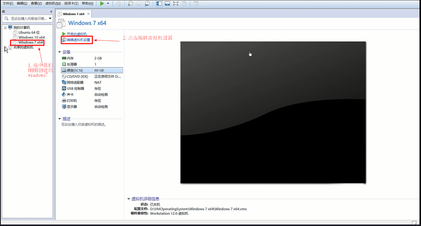Click 状态 value 已关机
This screenshot has height=226, width=421.
(155, 204)
